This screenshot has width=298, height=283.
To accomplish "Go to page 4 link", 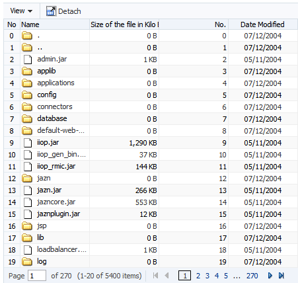I will pyautogui.click(x=217, y=276).
